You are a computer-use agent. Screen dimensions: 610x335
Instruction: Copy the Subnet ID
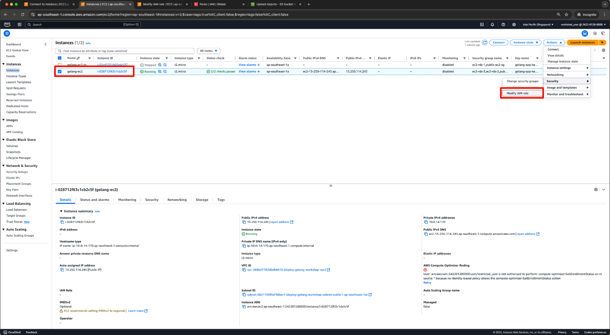pos(244,295)
